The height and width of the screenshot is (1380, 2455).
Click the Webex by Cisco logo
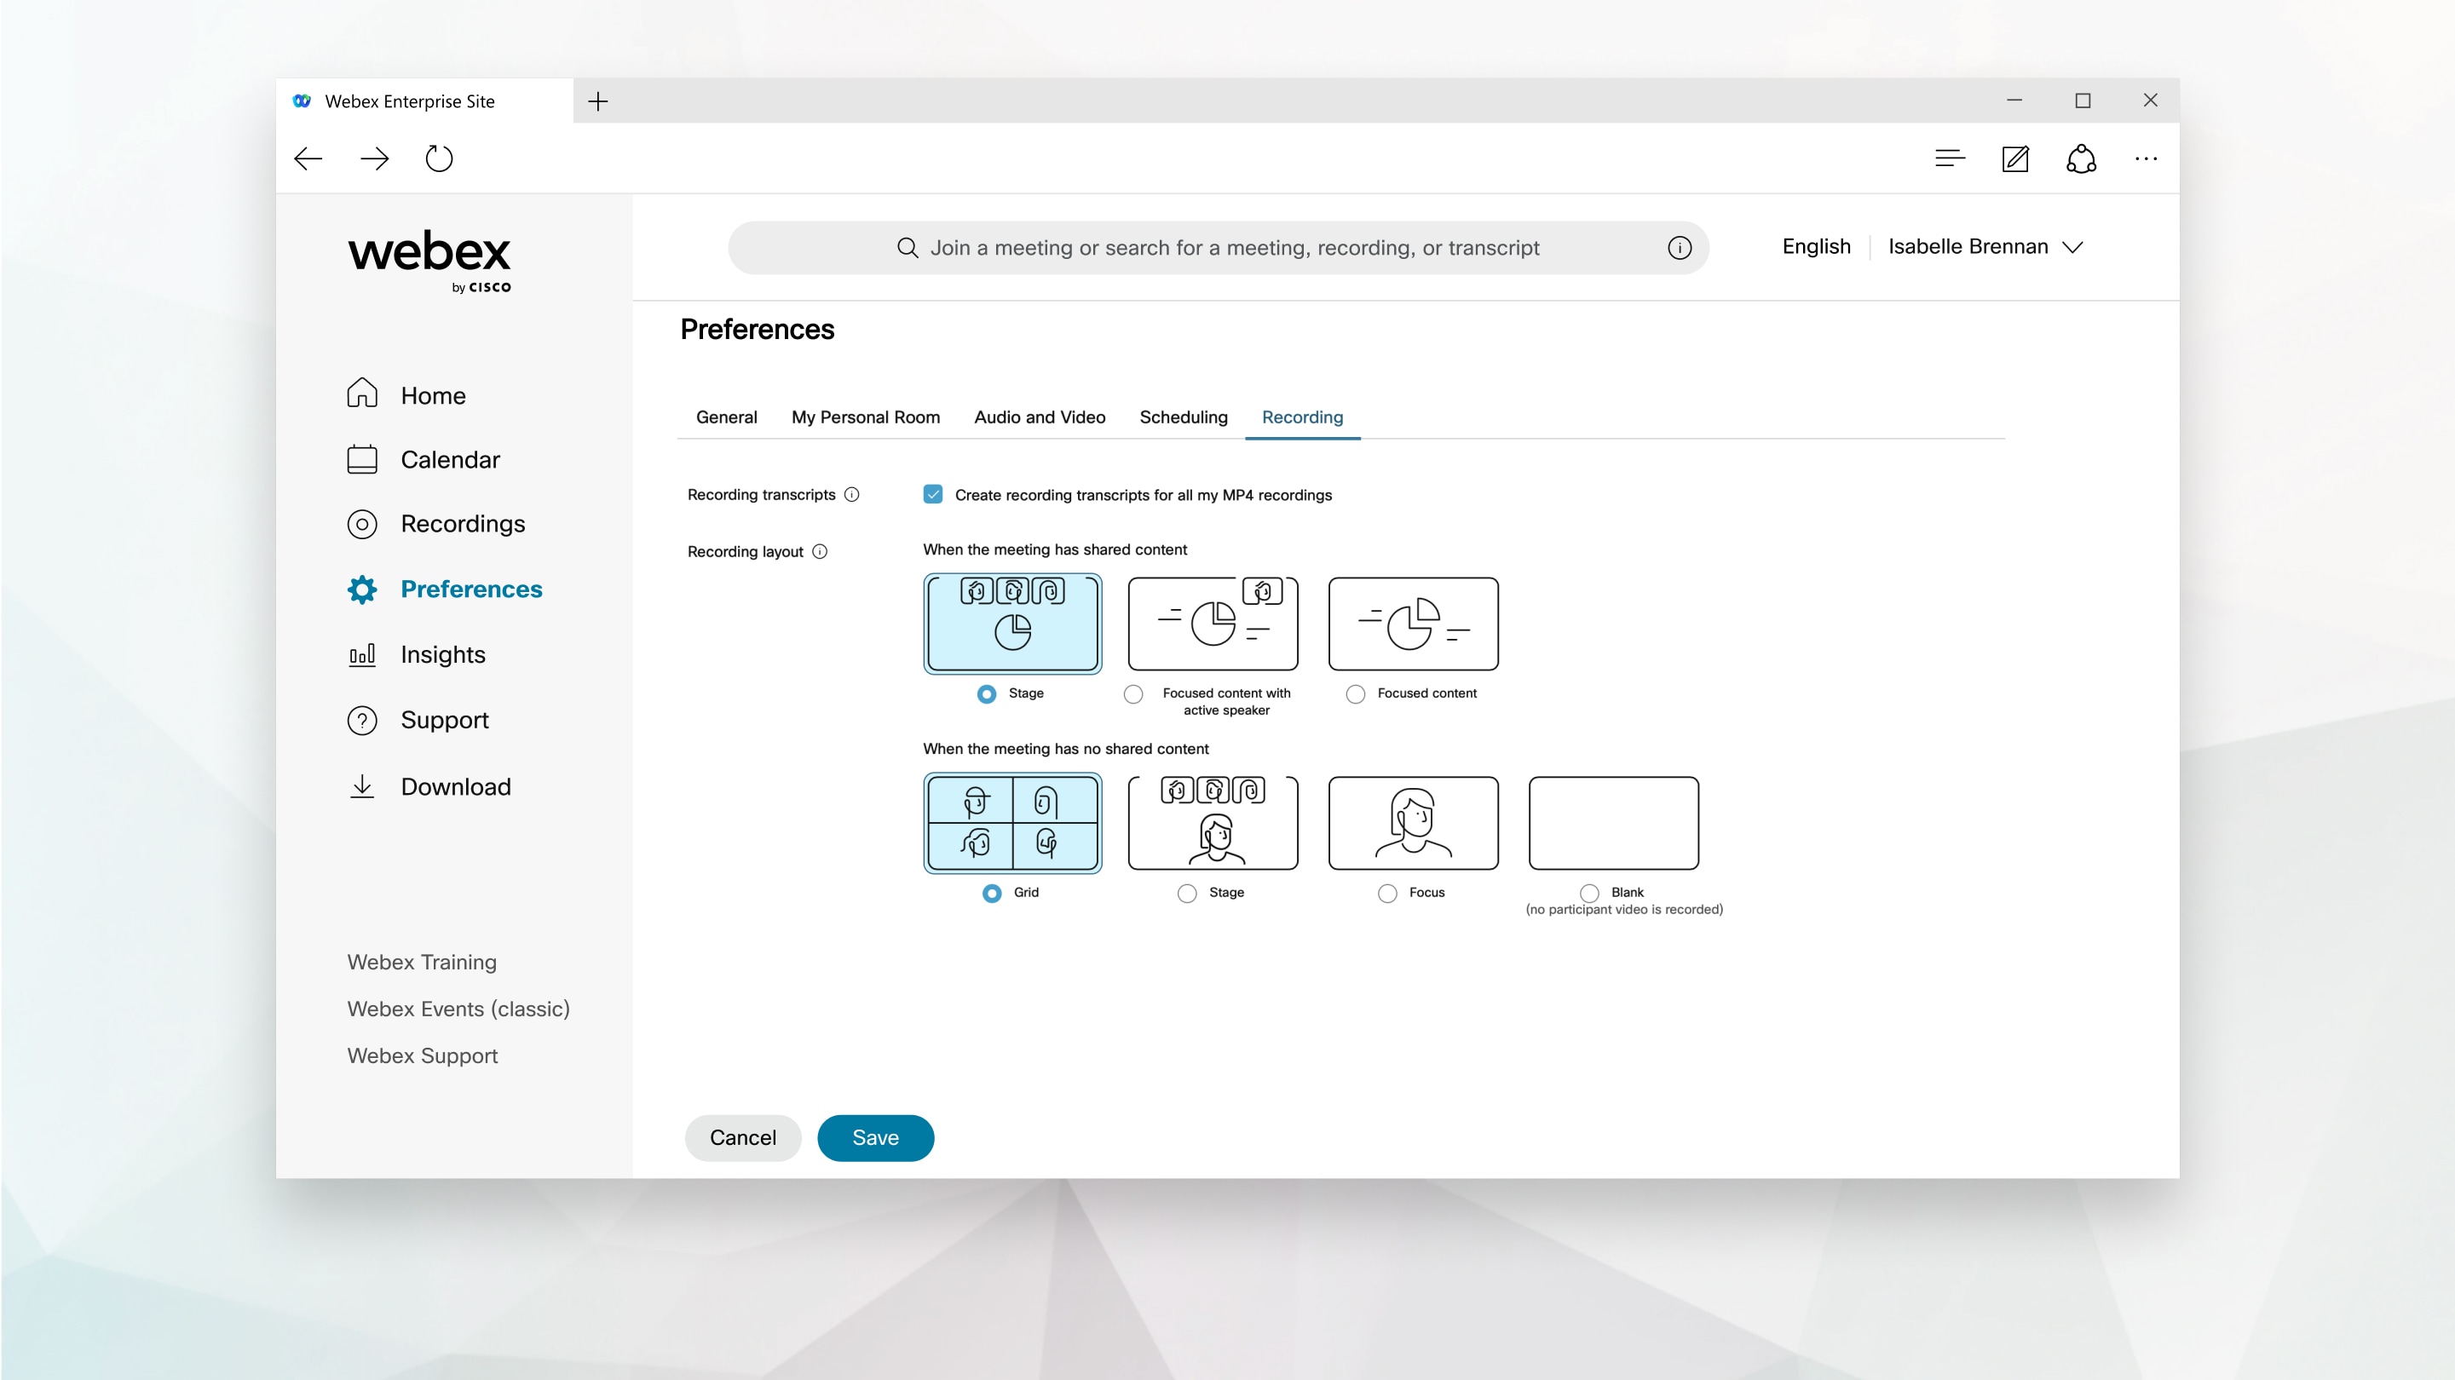click(x=429, y=259)
